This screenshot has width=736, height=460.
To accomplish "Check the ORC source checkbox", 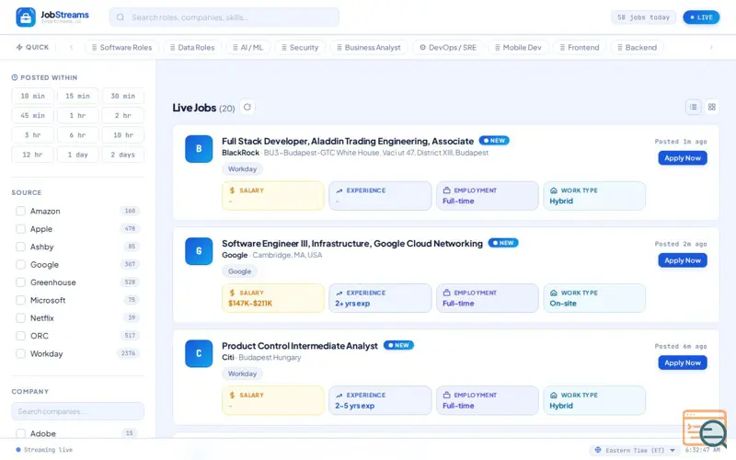I will point(20,336).
